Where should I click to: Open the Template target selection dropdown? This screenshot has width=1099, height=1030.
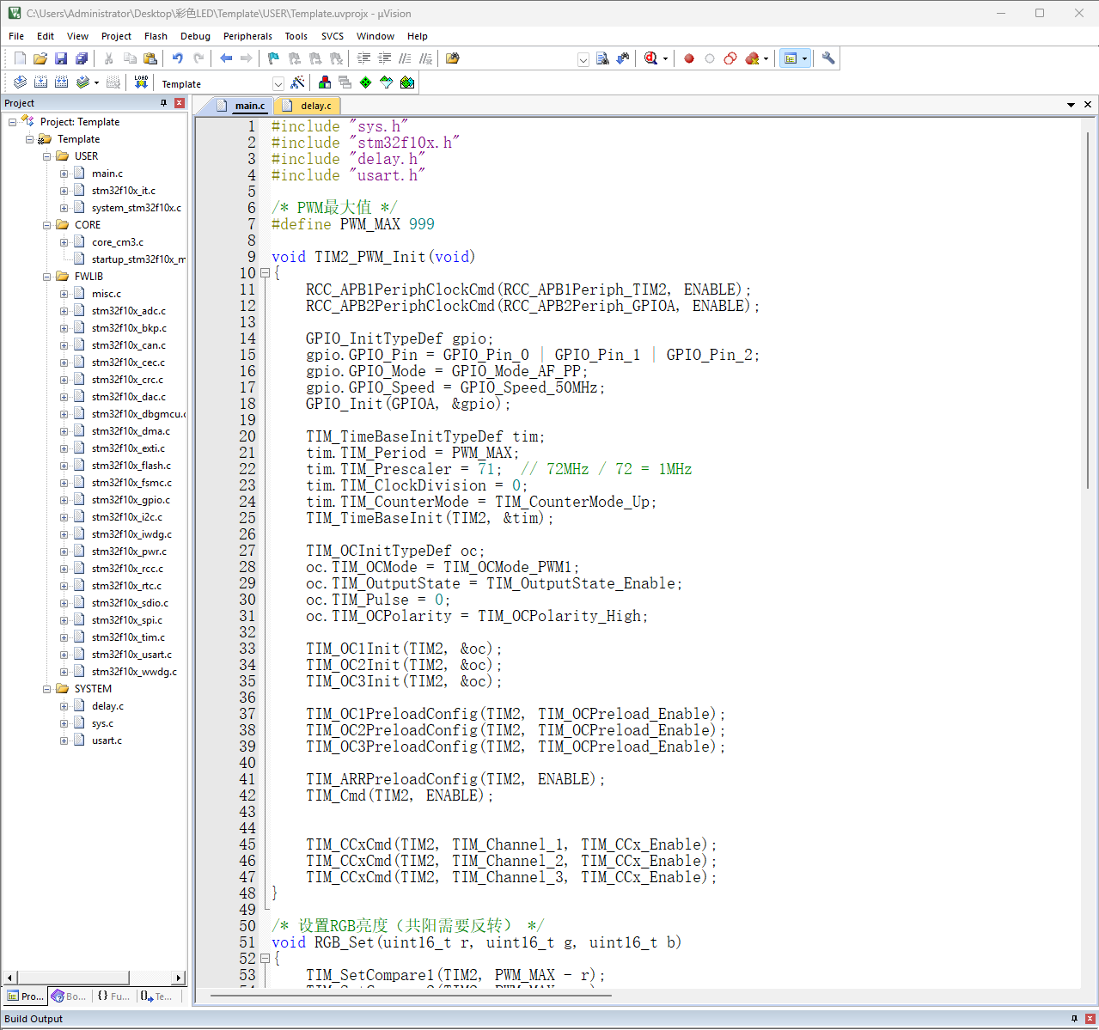(x=278, y=83)
